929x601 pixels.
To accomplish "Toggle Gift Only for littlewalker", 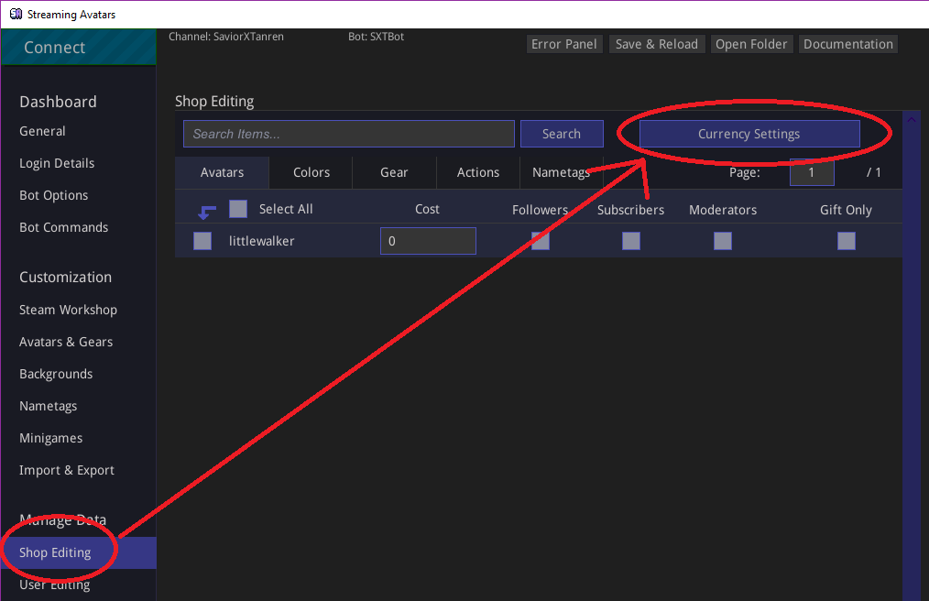I will pos(846,241).
